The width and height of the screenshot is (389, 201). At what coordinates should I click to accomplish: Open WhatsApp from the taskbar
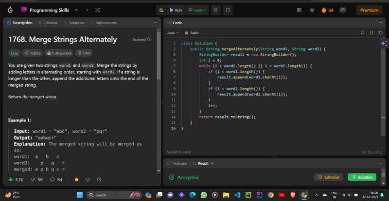(x=204, y=195)
